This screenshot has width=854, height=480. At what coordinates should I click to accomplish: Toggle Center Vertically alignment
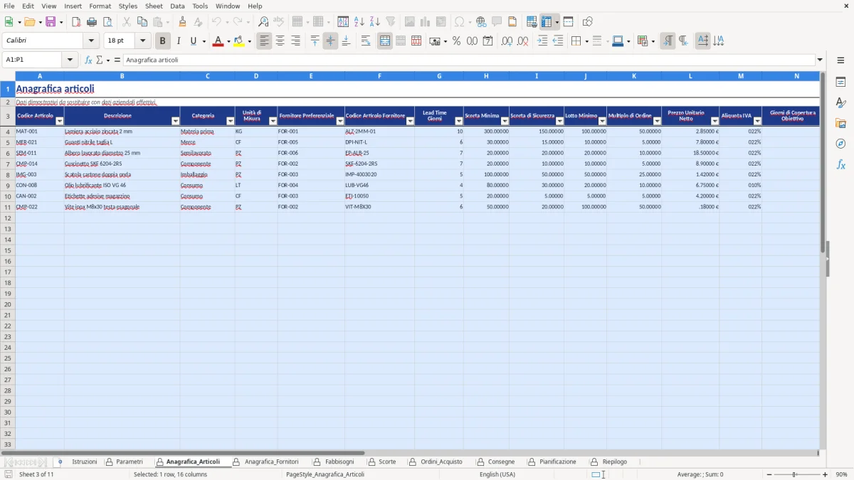[x=330, y=41]
